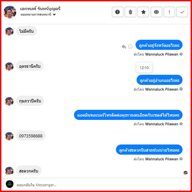Mark conversation unread with envelope icon
Image resolution: width=192 pixels, height=192 pixels.
157,12
